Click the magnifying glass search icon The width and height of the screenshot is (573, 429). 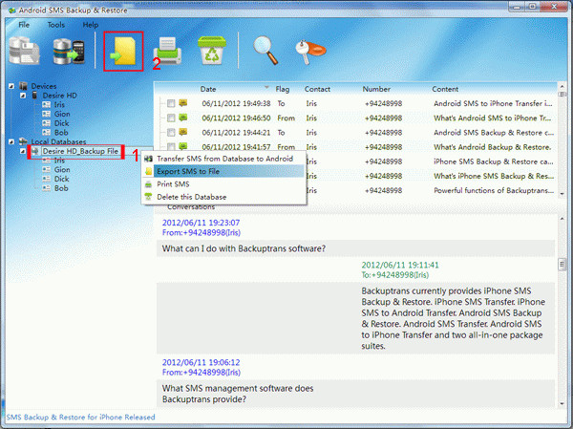(x=265, y=51)
